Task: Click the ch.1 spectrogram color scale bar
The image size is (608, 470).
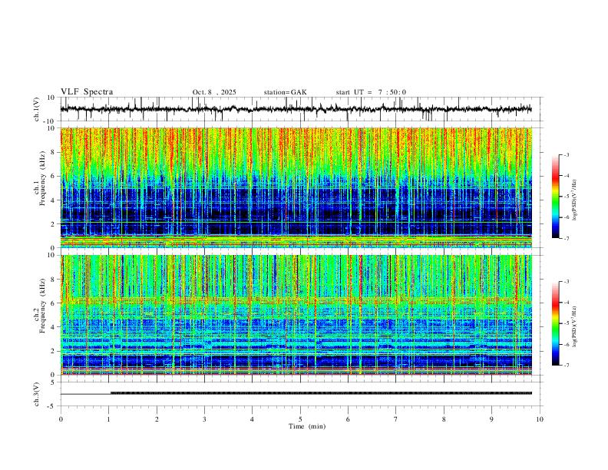Action: (x=555, y=197)
